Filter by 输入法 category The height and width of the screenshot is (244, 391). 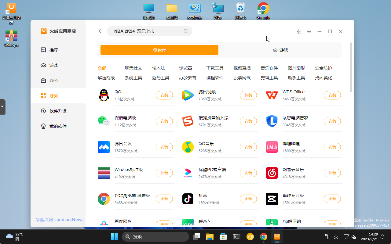click(159, 68)
